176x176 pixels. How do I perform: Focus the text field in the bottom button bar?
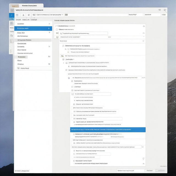130,170
